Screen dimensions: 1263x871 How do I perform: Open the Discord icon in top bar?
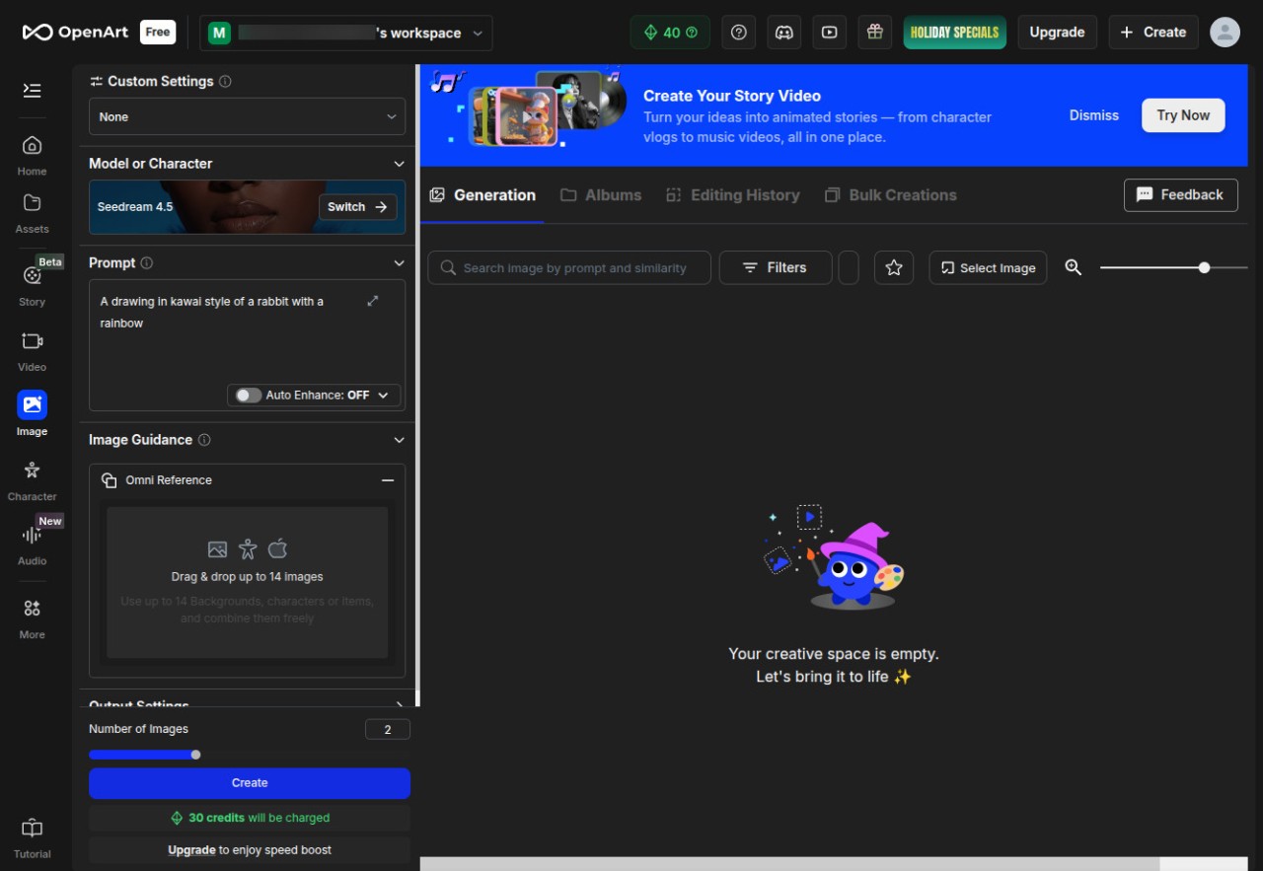[784, 33]
